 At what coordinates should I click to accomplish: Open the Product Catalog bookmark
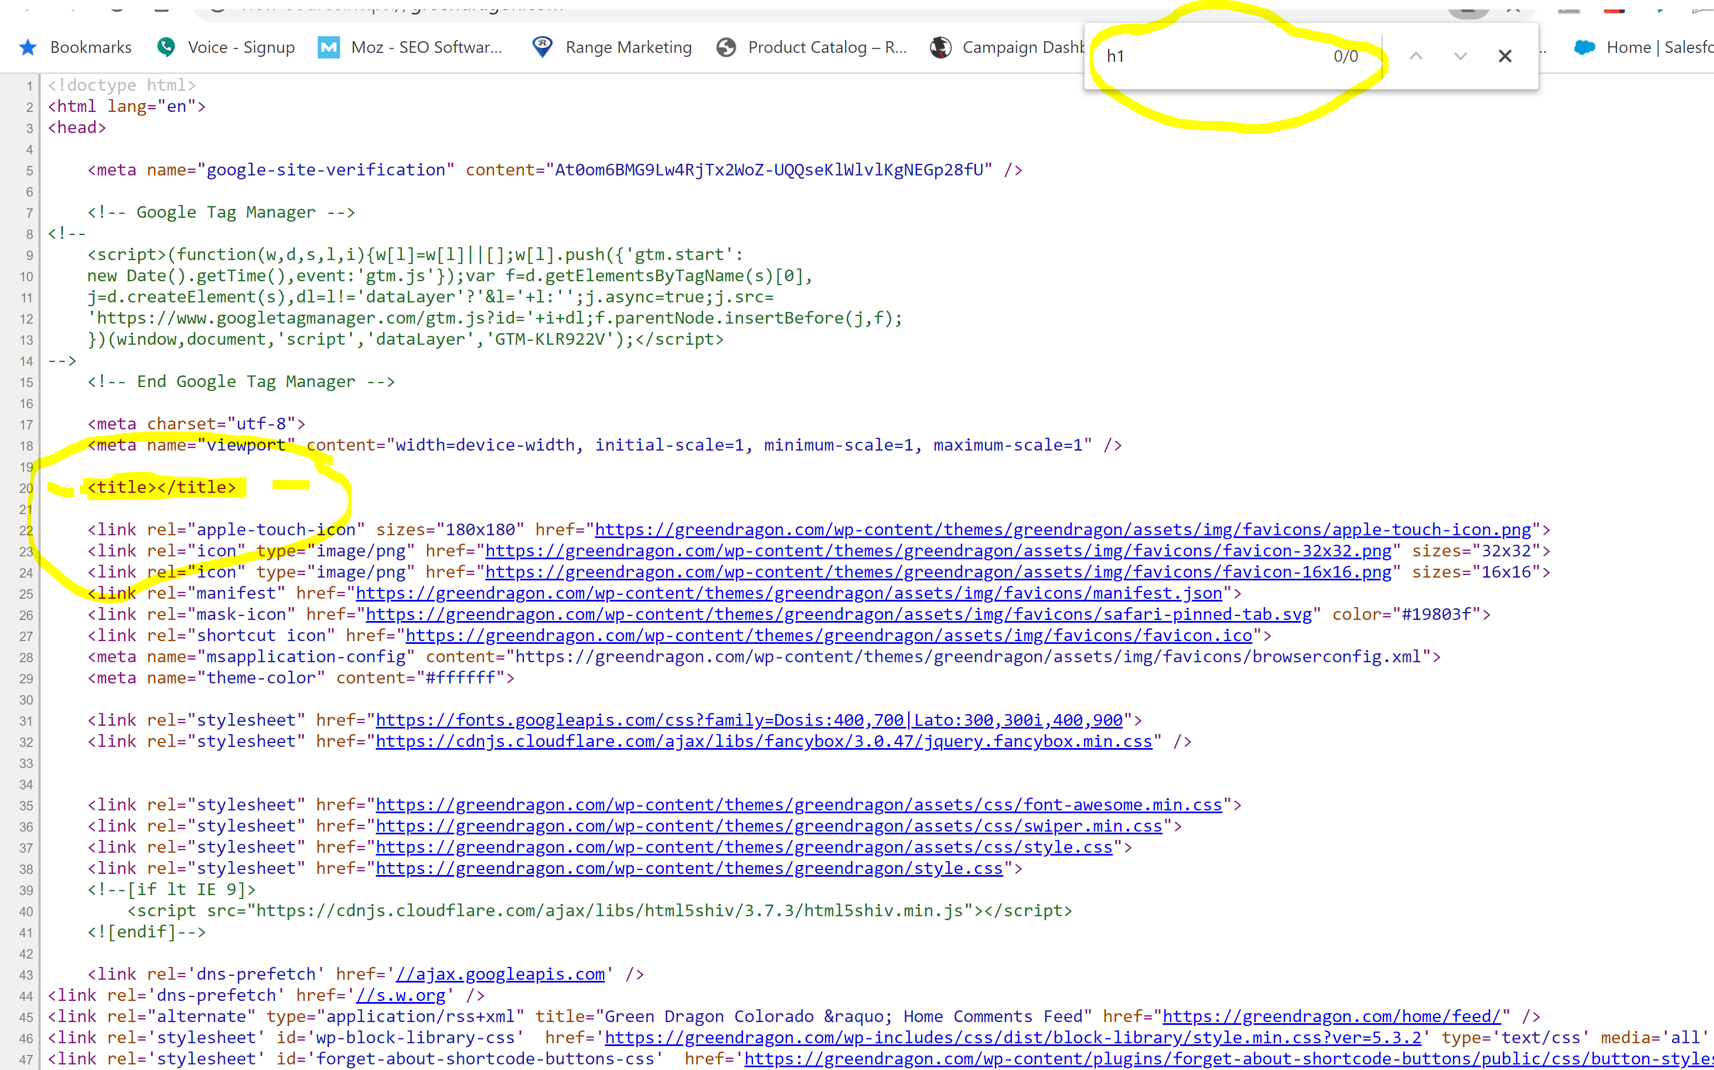click(x=827, y=47)
